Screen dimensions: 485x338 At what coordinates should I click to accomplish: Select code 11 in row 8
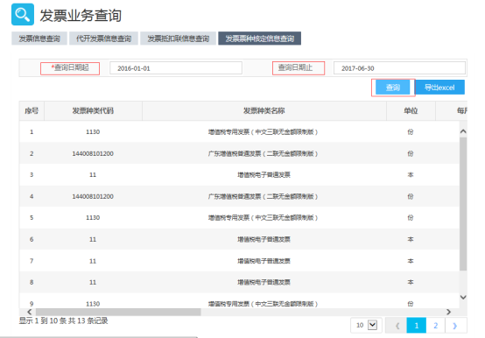point(93,282)
